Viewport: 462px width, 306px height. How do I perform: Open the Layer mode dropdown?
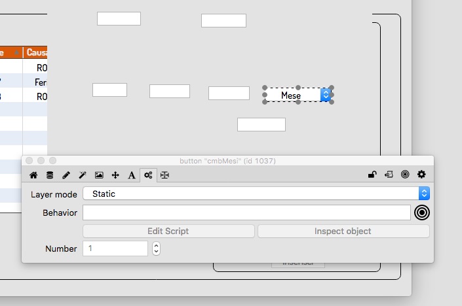pos(256,194)
